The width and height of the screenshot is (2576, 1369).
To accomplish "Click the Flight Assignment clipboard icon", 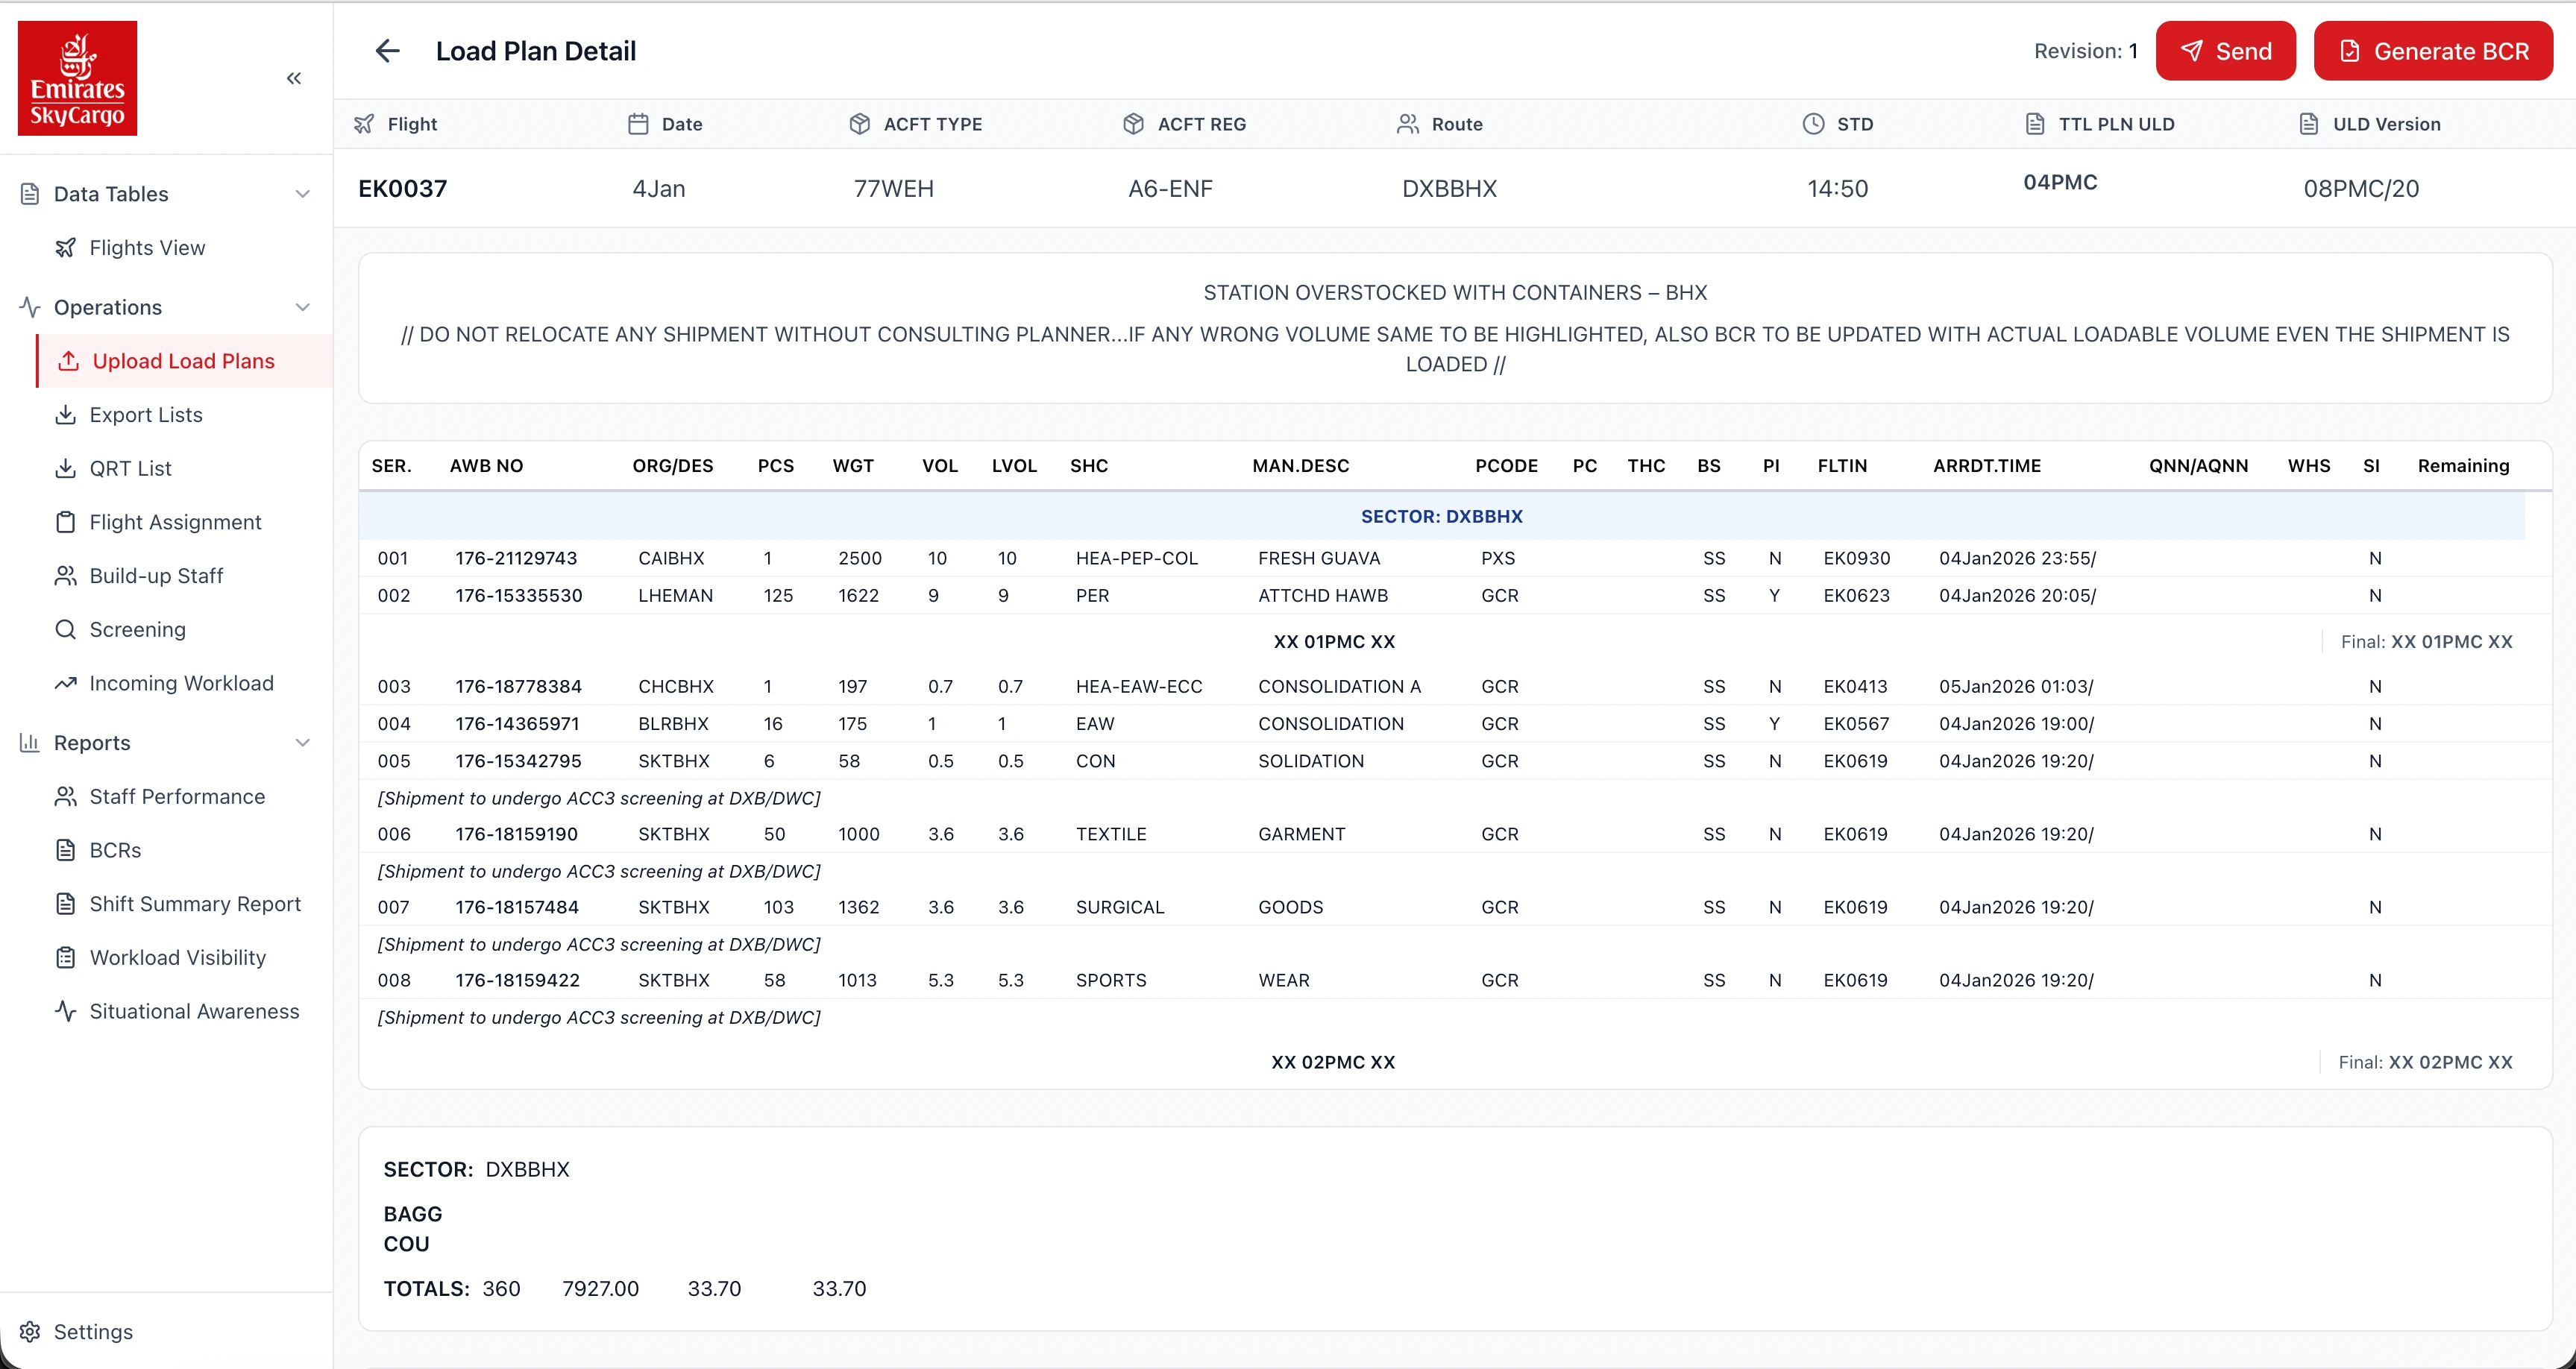I will click(66, 522).
